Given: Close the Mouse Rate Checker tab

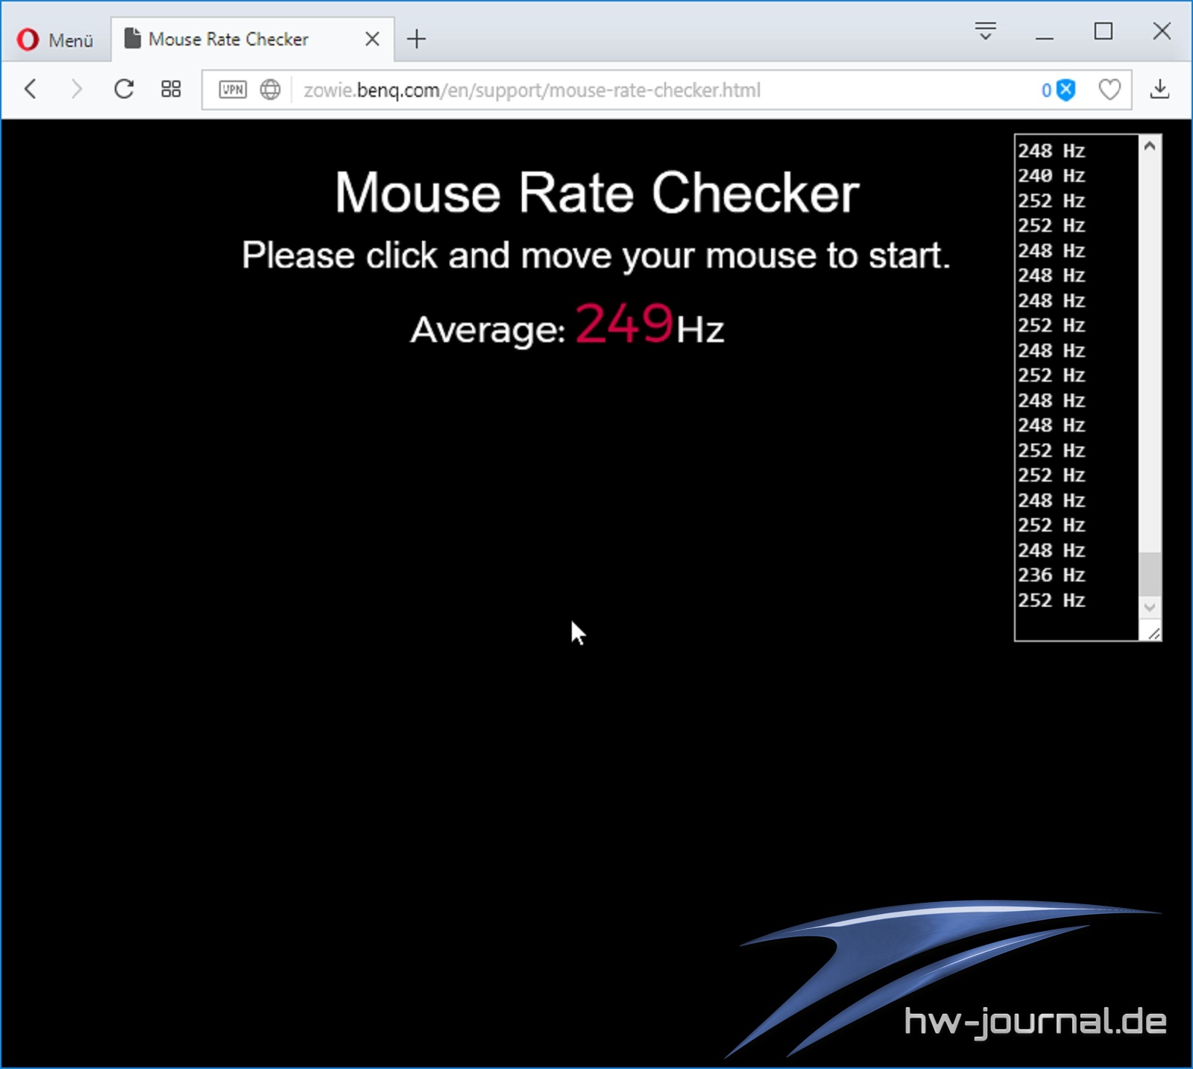Looking at the screenshot, I should tap(372, 39).
